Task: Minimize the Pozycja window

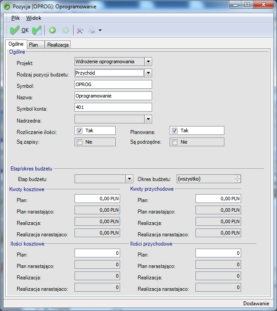Action: point(235,5)
